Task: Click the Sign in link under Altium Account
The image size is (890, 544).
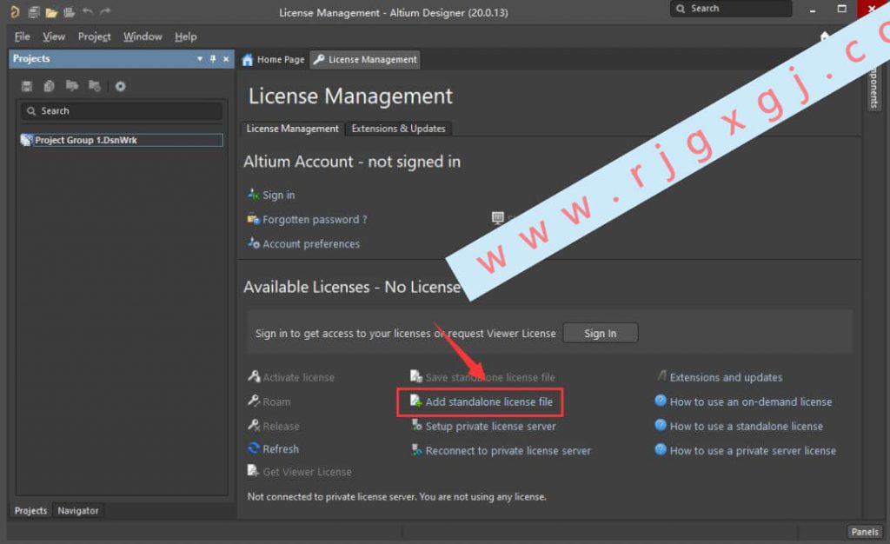Action: [x=271, y=196]
